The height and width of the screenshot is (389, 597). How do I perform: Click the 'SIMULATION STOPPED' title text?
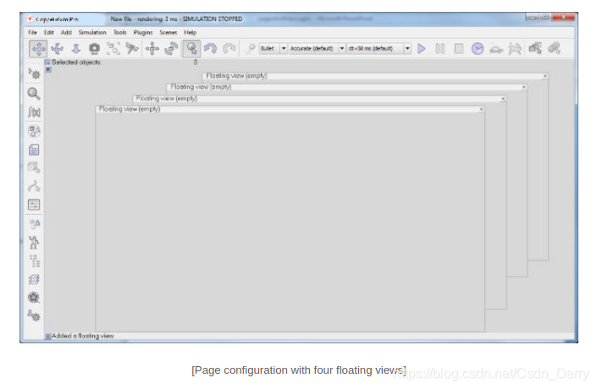(213, 19)
